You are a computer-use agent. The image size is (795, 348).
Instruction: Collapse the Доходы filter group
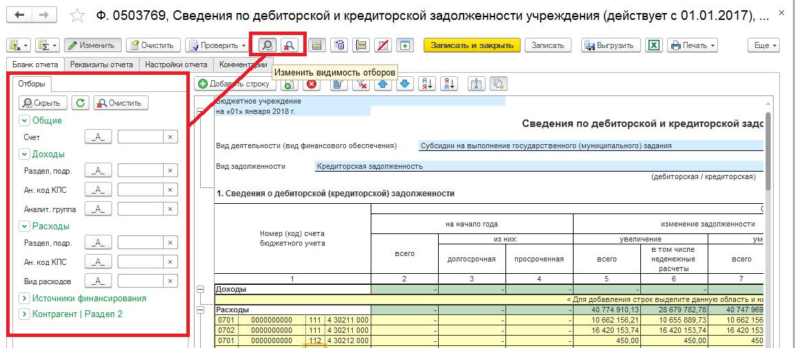click(x=23, y=154)
